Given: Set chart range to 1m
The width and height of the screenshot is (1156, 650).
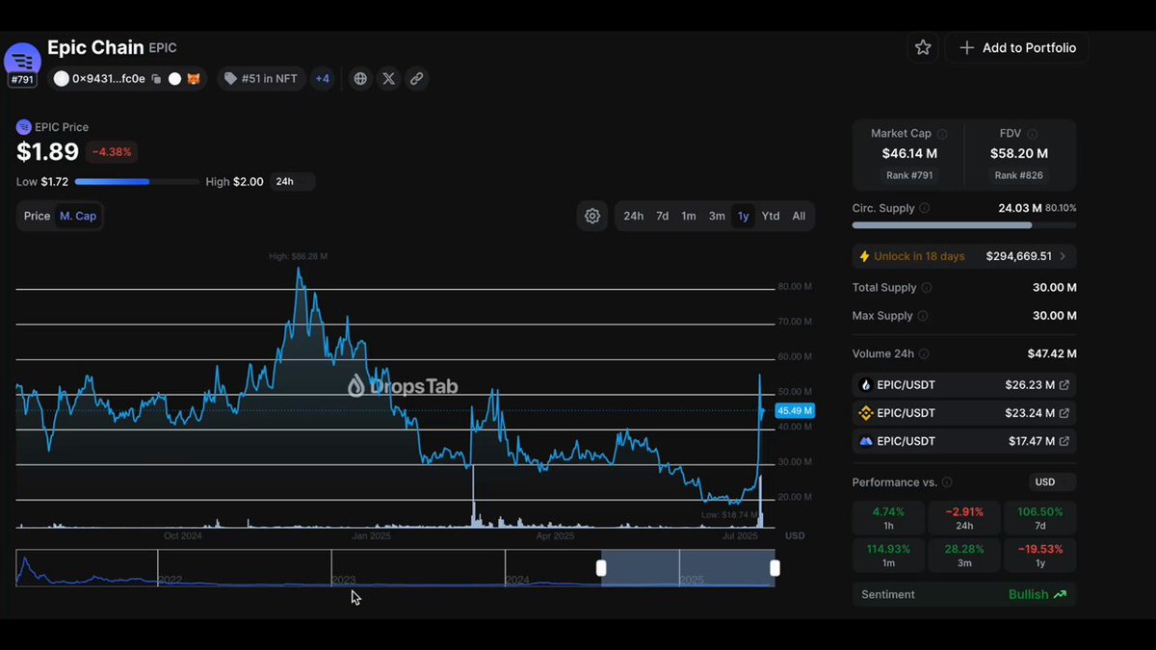Looking at the screenshot, I should point(689,216).
